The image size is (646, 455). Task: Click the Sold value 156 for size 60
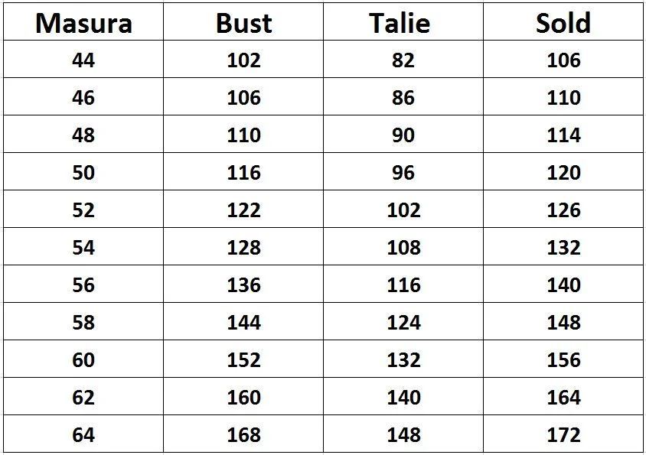[563, 359]
